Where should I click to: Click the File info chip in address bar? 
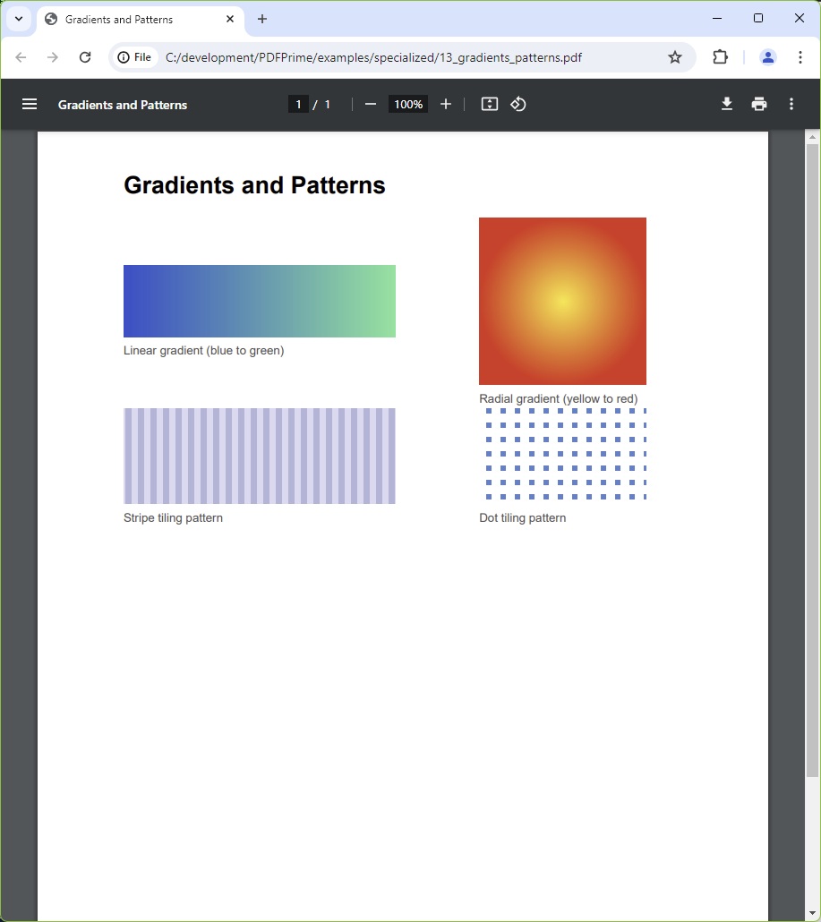134,56
